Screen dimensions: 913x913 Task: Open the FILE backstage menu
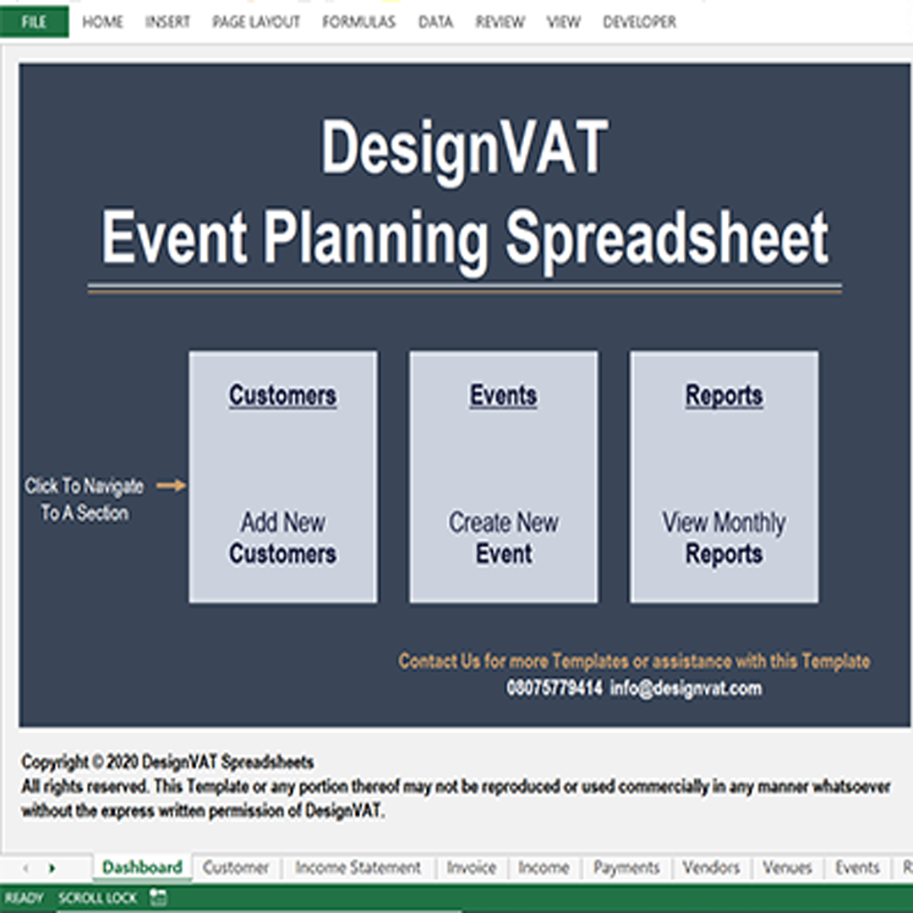click(x=34, y=22)
